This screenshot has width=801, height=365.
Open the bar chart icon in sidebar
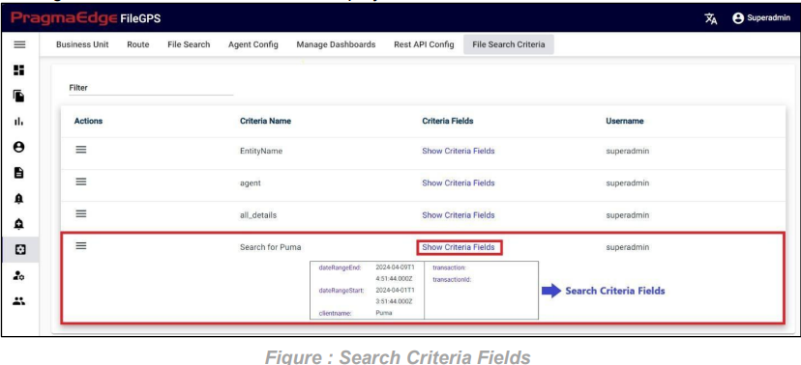(x=19, y=122)
